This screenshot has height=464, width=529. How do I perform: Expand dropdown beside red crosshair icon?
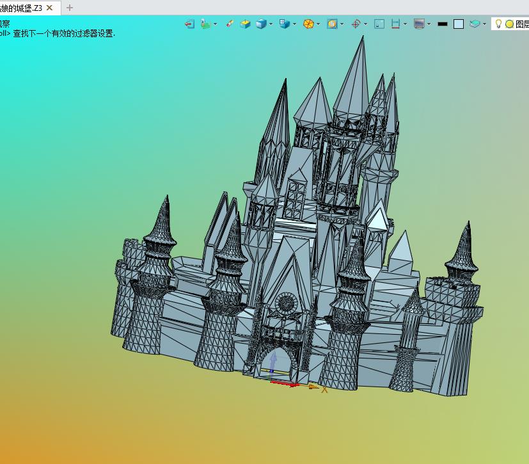point(366,24)
